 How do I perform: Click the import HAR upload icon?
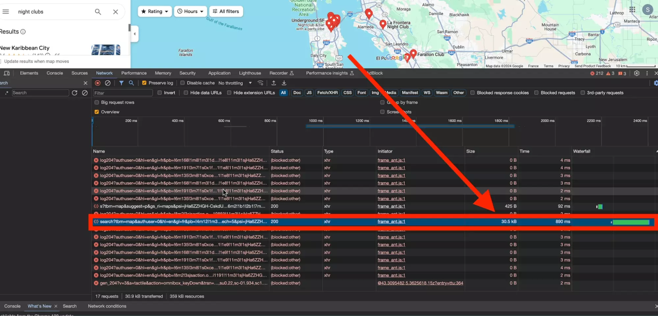274,83
